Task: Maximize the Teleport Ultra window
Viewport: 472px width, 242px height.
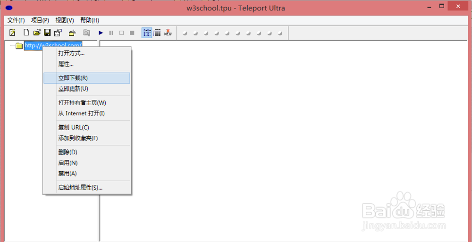Action: click(x=442, y=6)
